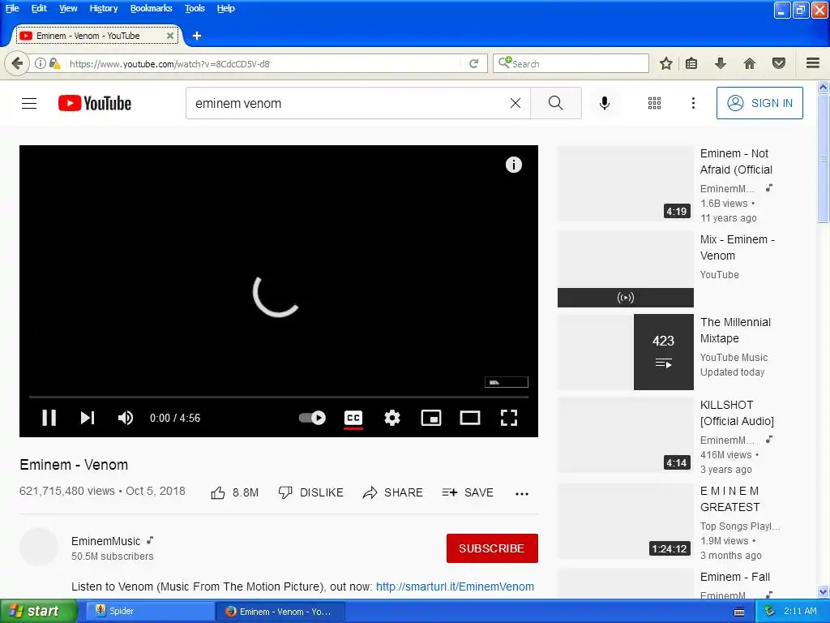
Task: Open the EminemMusic channel name link
Action: pyautogui.click(x=106, y=541)
